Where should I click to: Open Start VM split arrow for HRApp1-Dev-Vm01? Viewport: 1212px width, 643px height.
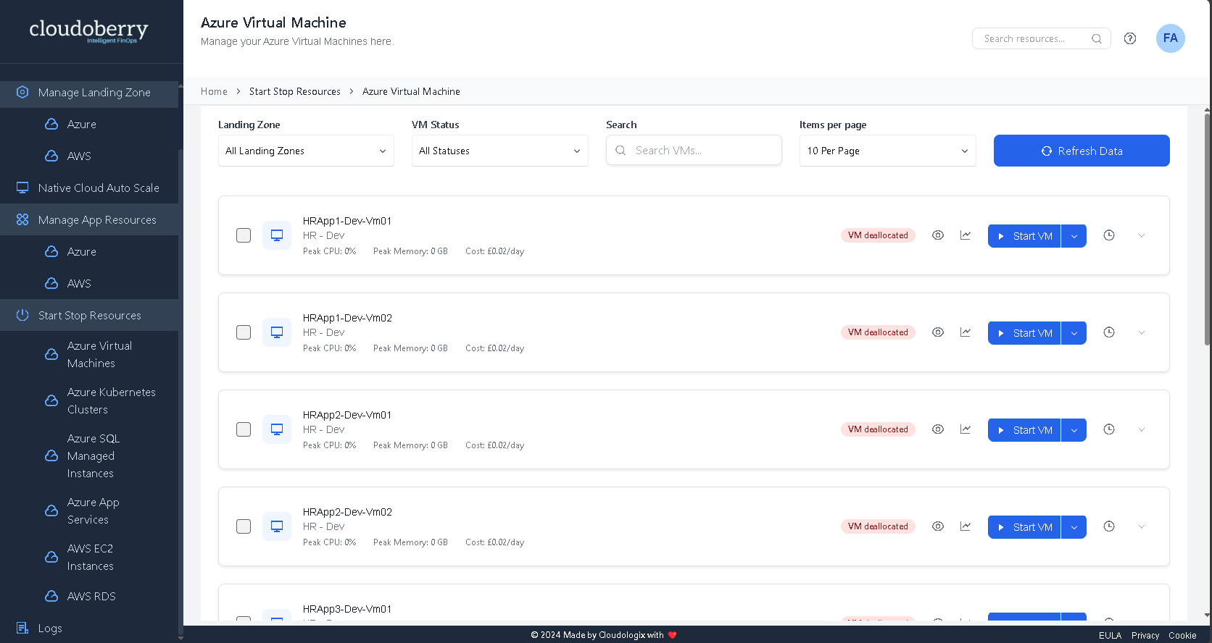click(1074, 236)
